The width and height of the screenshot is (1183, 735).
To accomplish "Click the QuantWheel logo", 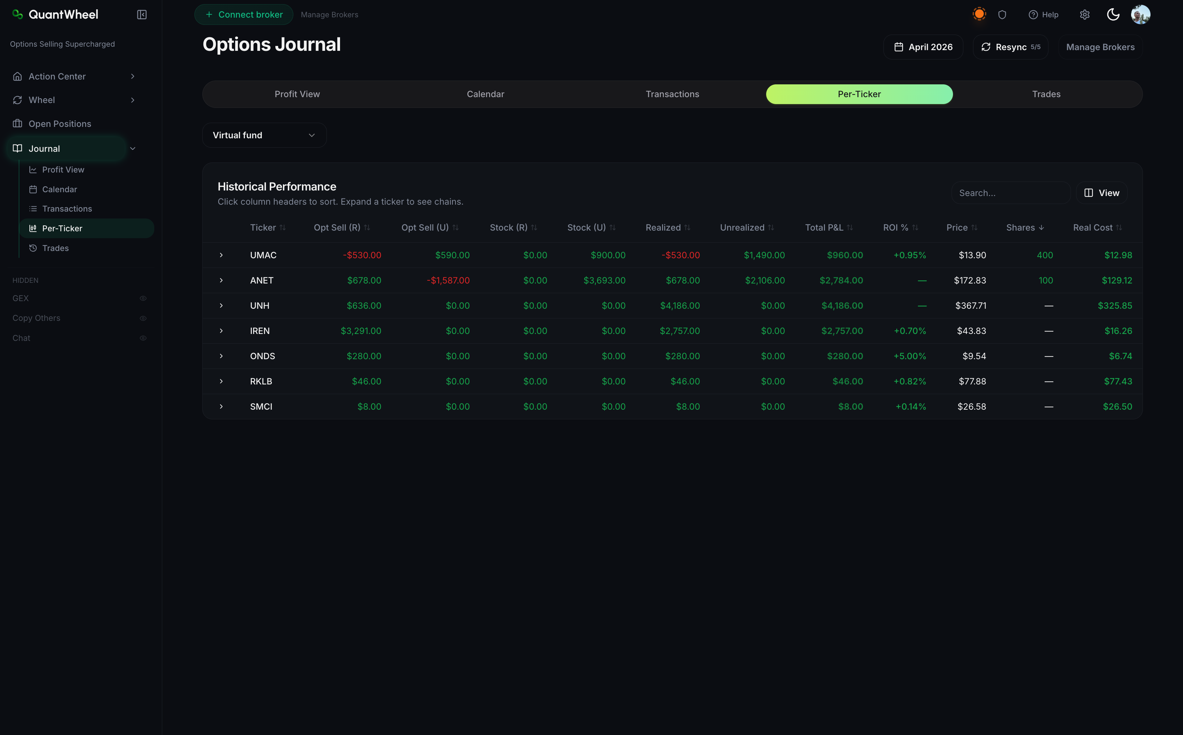I will [x=55, y=15].
